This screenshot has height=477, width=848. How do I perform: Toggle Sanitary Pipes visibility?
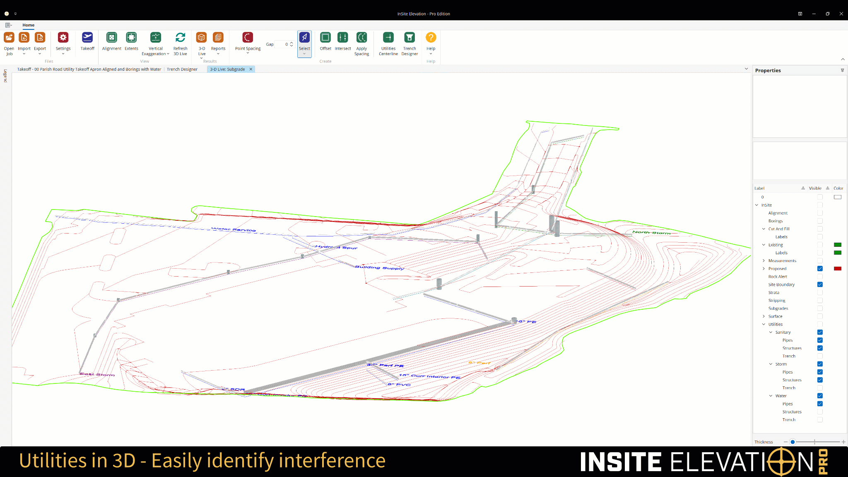[x=820, y=340]
